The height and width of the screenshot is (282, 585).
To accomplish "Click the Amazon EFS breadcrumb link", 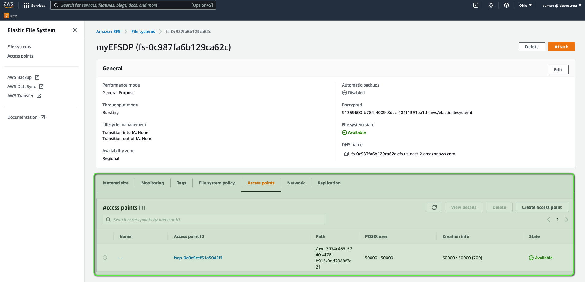I will point(108,32).
